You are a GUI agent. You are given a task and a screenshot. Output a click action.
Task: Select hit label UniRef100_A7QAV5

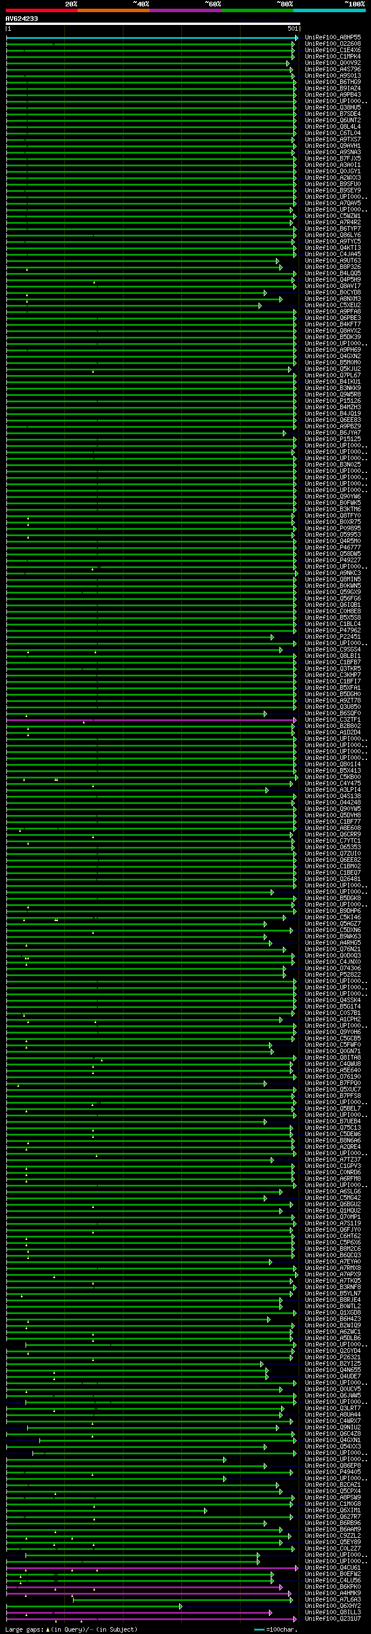coord(333,203)
